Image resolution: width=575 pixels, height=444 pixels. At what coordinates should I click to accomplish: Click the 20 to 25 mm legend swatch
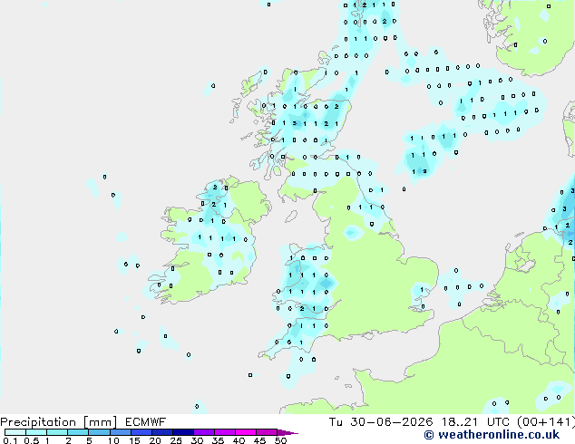click(x=162, y=432)
